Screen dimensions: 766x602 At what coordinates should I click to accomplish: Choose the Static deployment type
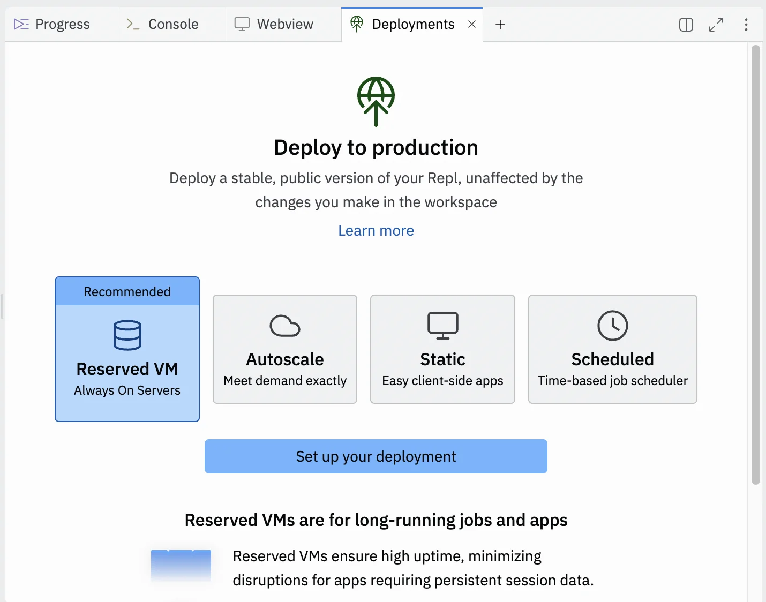coord(442,349)
